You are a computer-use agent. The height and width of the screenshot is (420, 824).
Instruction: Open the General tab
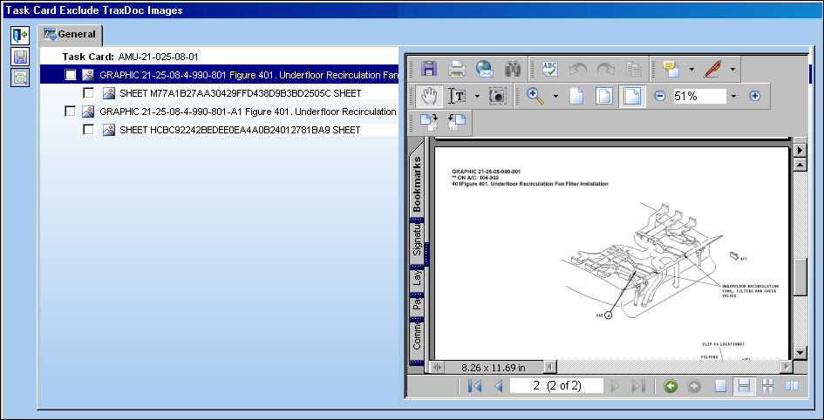(70, 35)
